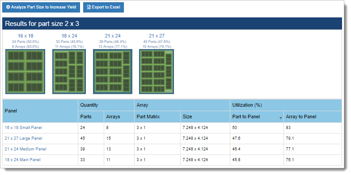Click Arrays value 13 in Medium Panel row
351x175 pixels.
tap(108, 149)
